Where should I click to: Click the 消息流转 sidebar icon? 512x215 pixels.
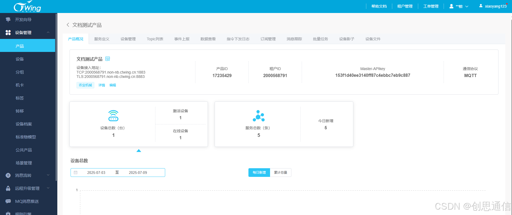pos(8,175)
